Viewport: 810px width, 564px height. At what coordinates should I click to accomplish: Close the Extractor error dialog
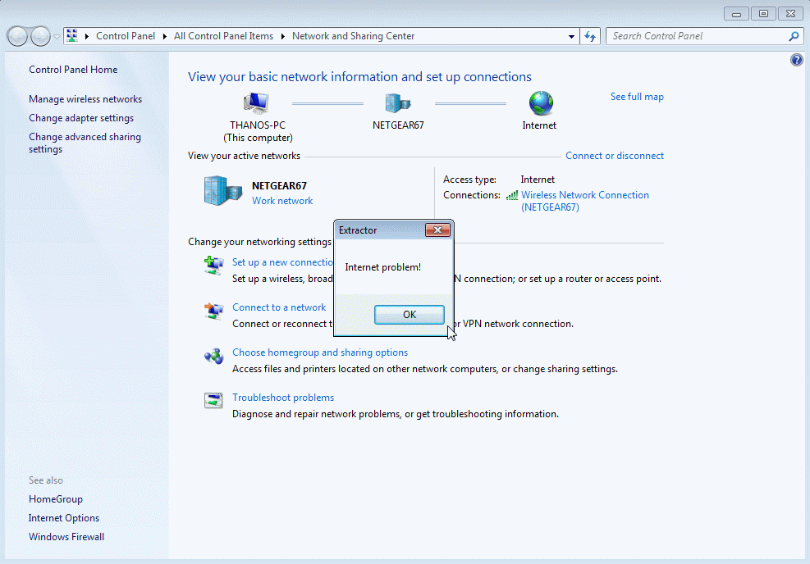click(x=437, y=230)
